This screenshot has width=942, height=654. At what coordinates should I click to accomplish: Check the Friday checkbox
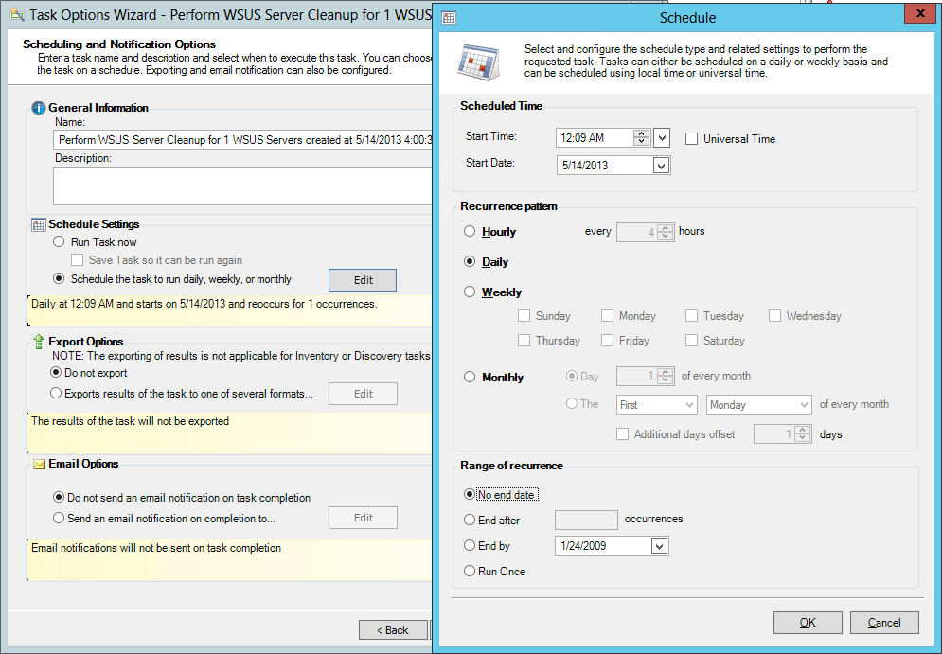click(608, 341)
